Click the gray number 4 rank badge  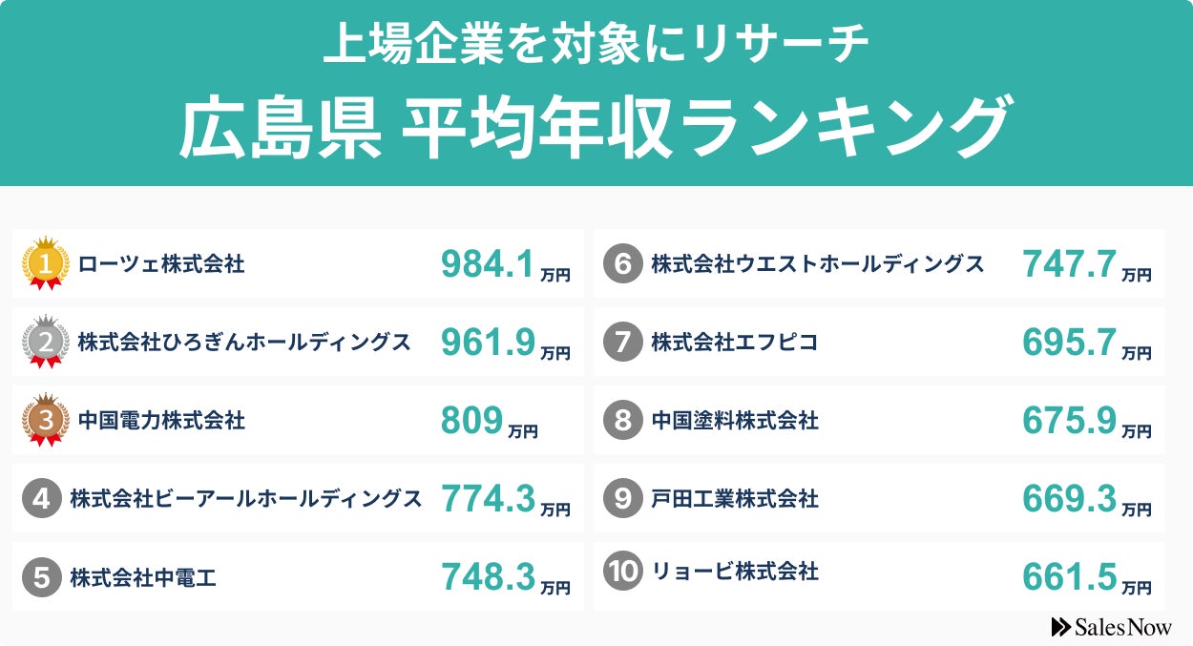41,499
